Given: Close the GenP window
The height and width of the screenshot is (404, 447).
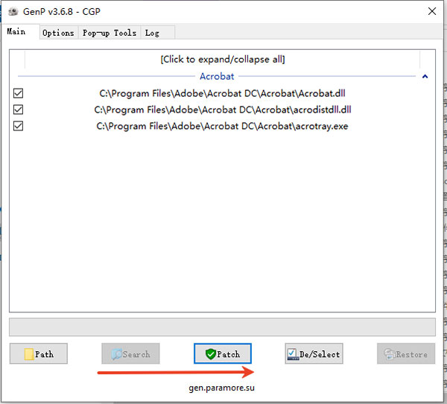Looking at the screenshot, I should (x=431, y=11).
